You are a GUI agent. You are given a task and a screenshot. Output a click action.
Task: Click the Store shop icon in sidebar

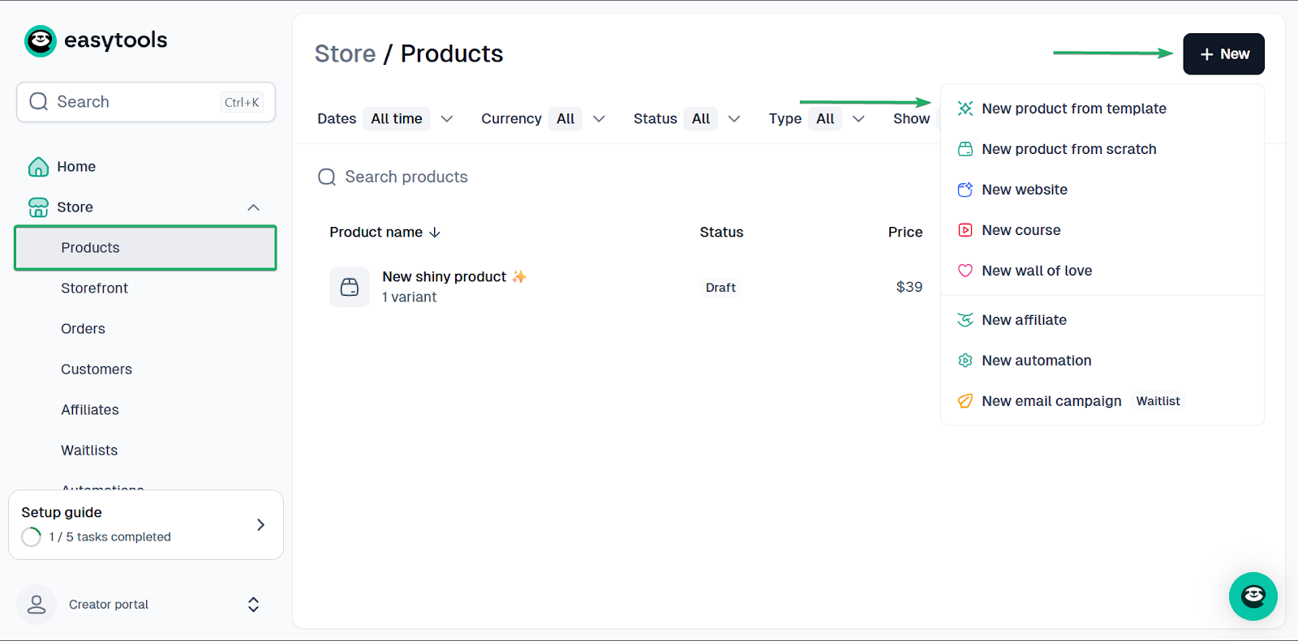[38, 207]
